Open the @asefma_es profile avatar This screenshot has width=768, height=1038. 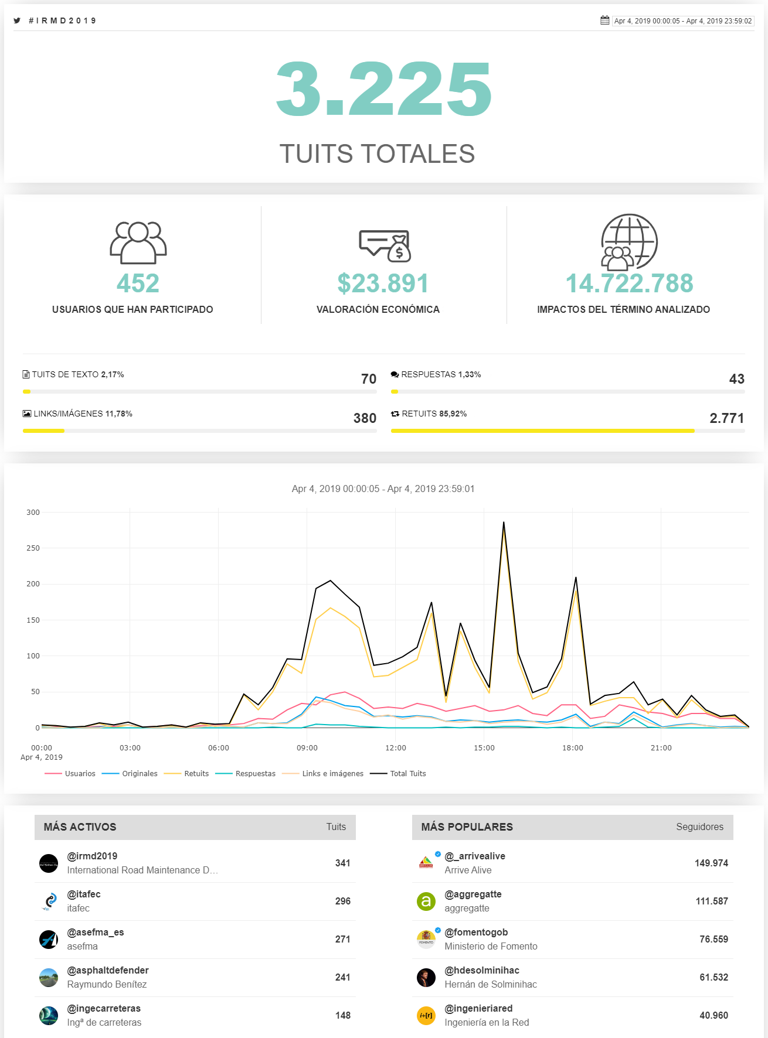[49, 940]
